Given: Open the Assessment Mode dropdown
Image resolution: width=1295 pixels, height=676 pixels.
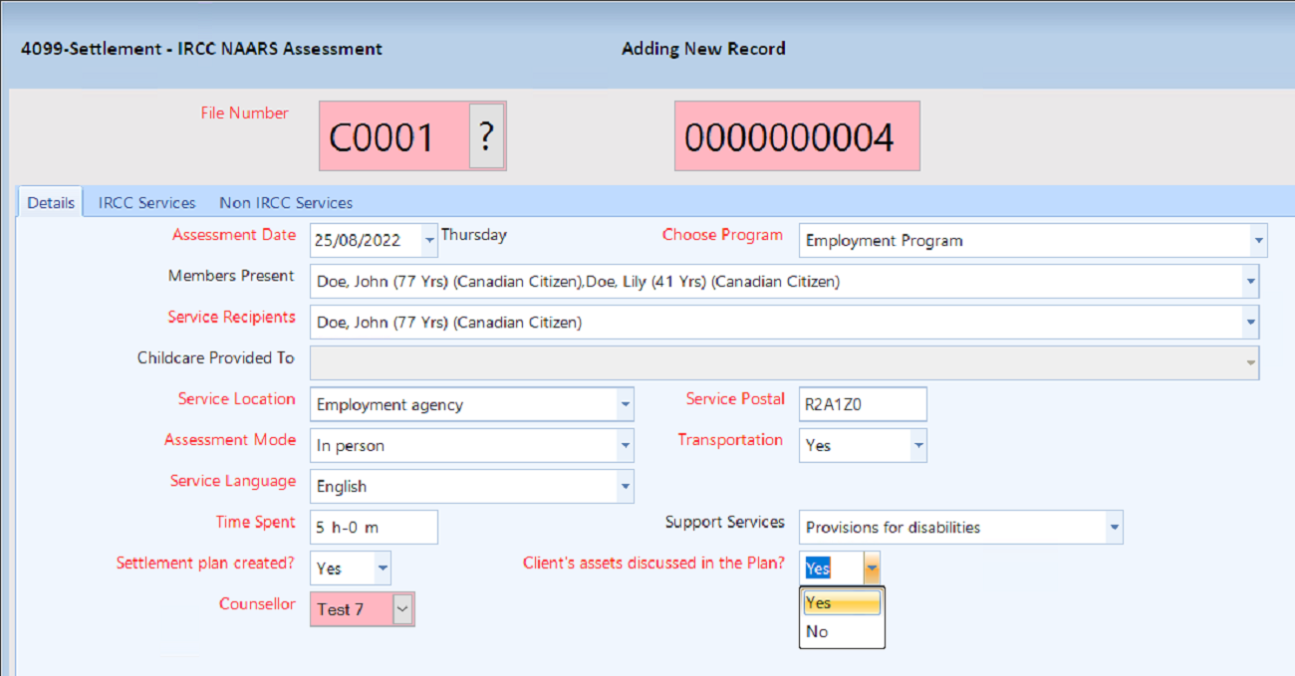Looking at the screenshot, I should click(x=625, y=446).
